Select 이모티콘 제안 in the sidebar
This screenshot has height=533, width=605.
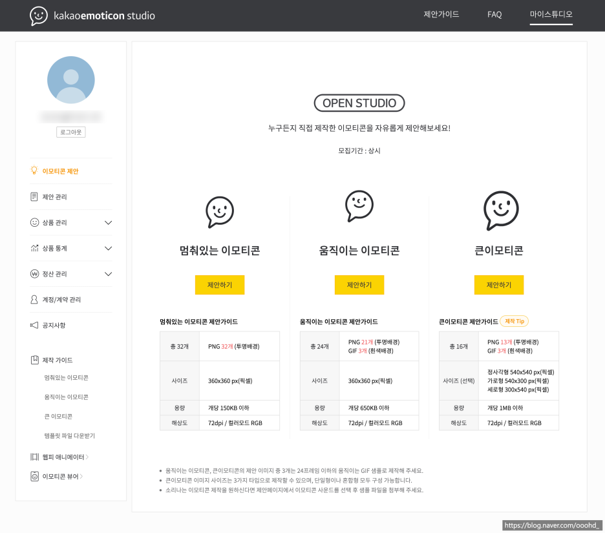60,171
